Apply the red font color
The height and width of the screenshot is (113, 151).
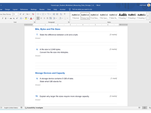[x=31, y=18]
